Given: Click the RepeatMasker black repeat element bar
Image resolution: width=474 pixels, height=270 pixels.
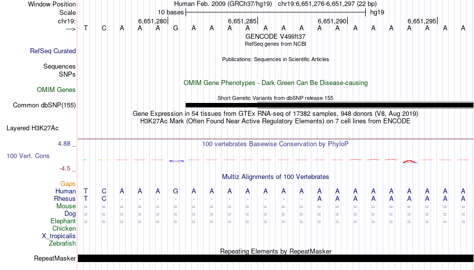Looking at the screenshot, I should point(276,258).
